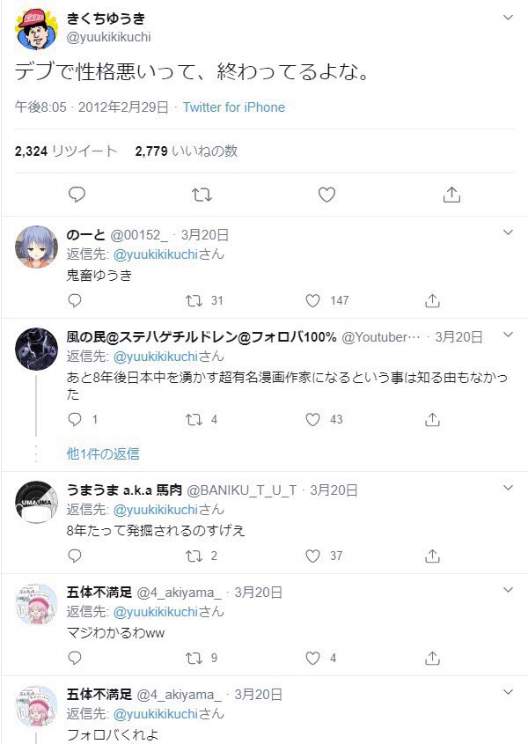The width and height of the screenshot is (528, 744).
Task: Share the main tweet by きくちゆうき
Action: tap(451, 195)
